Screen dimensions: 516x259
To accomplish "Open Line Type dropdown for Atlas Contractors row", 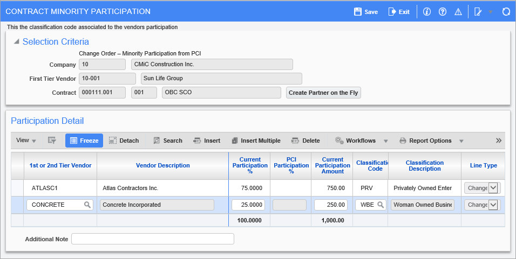I will (x=492, y=188).
